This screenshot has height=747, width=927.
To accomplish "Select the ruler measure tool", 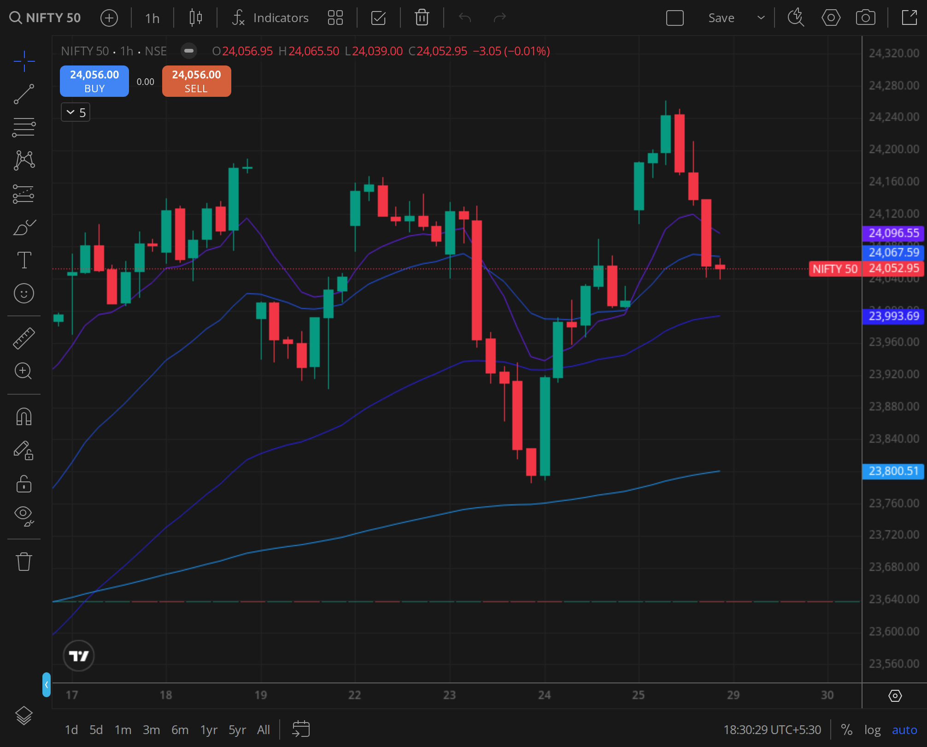I will click(x=24, y=338).
